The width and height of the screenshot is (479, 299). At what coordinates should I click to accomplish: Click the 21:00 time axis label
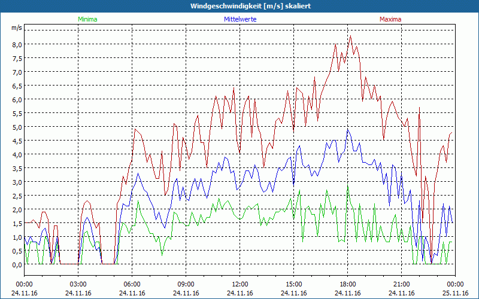click(401, 285)
